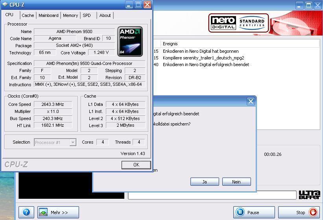Click the Package value Socket AM2+ (940)
Viewport: 323px width, 220px height.
74,45
